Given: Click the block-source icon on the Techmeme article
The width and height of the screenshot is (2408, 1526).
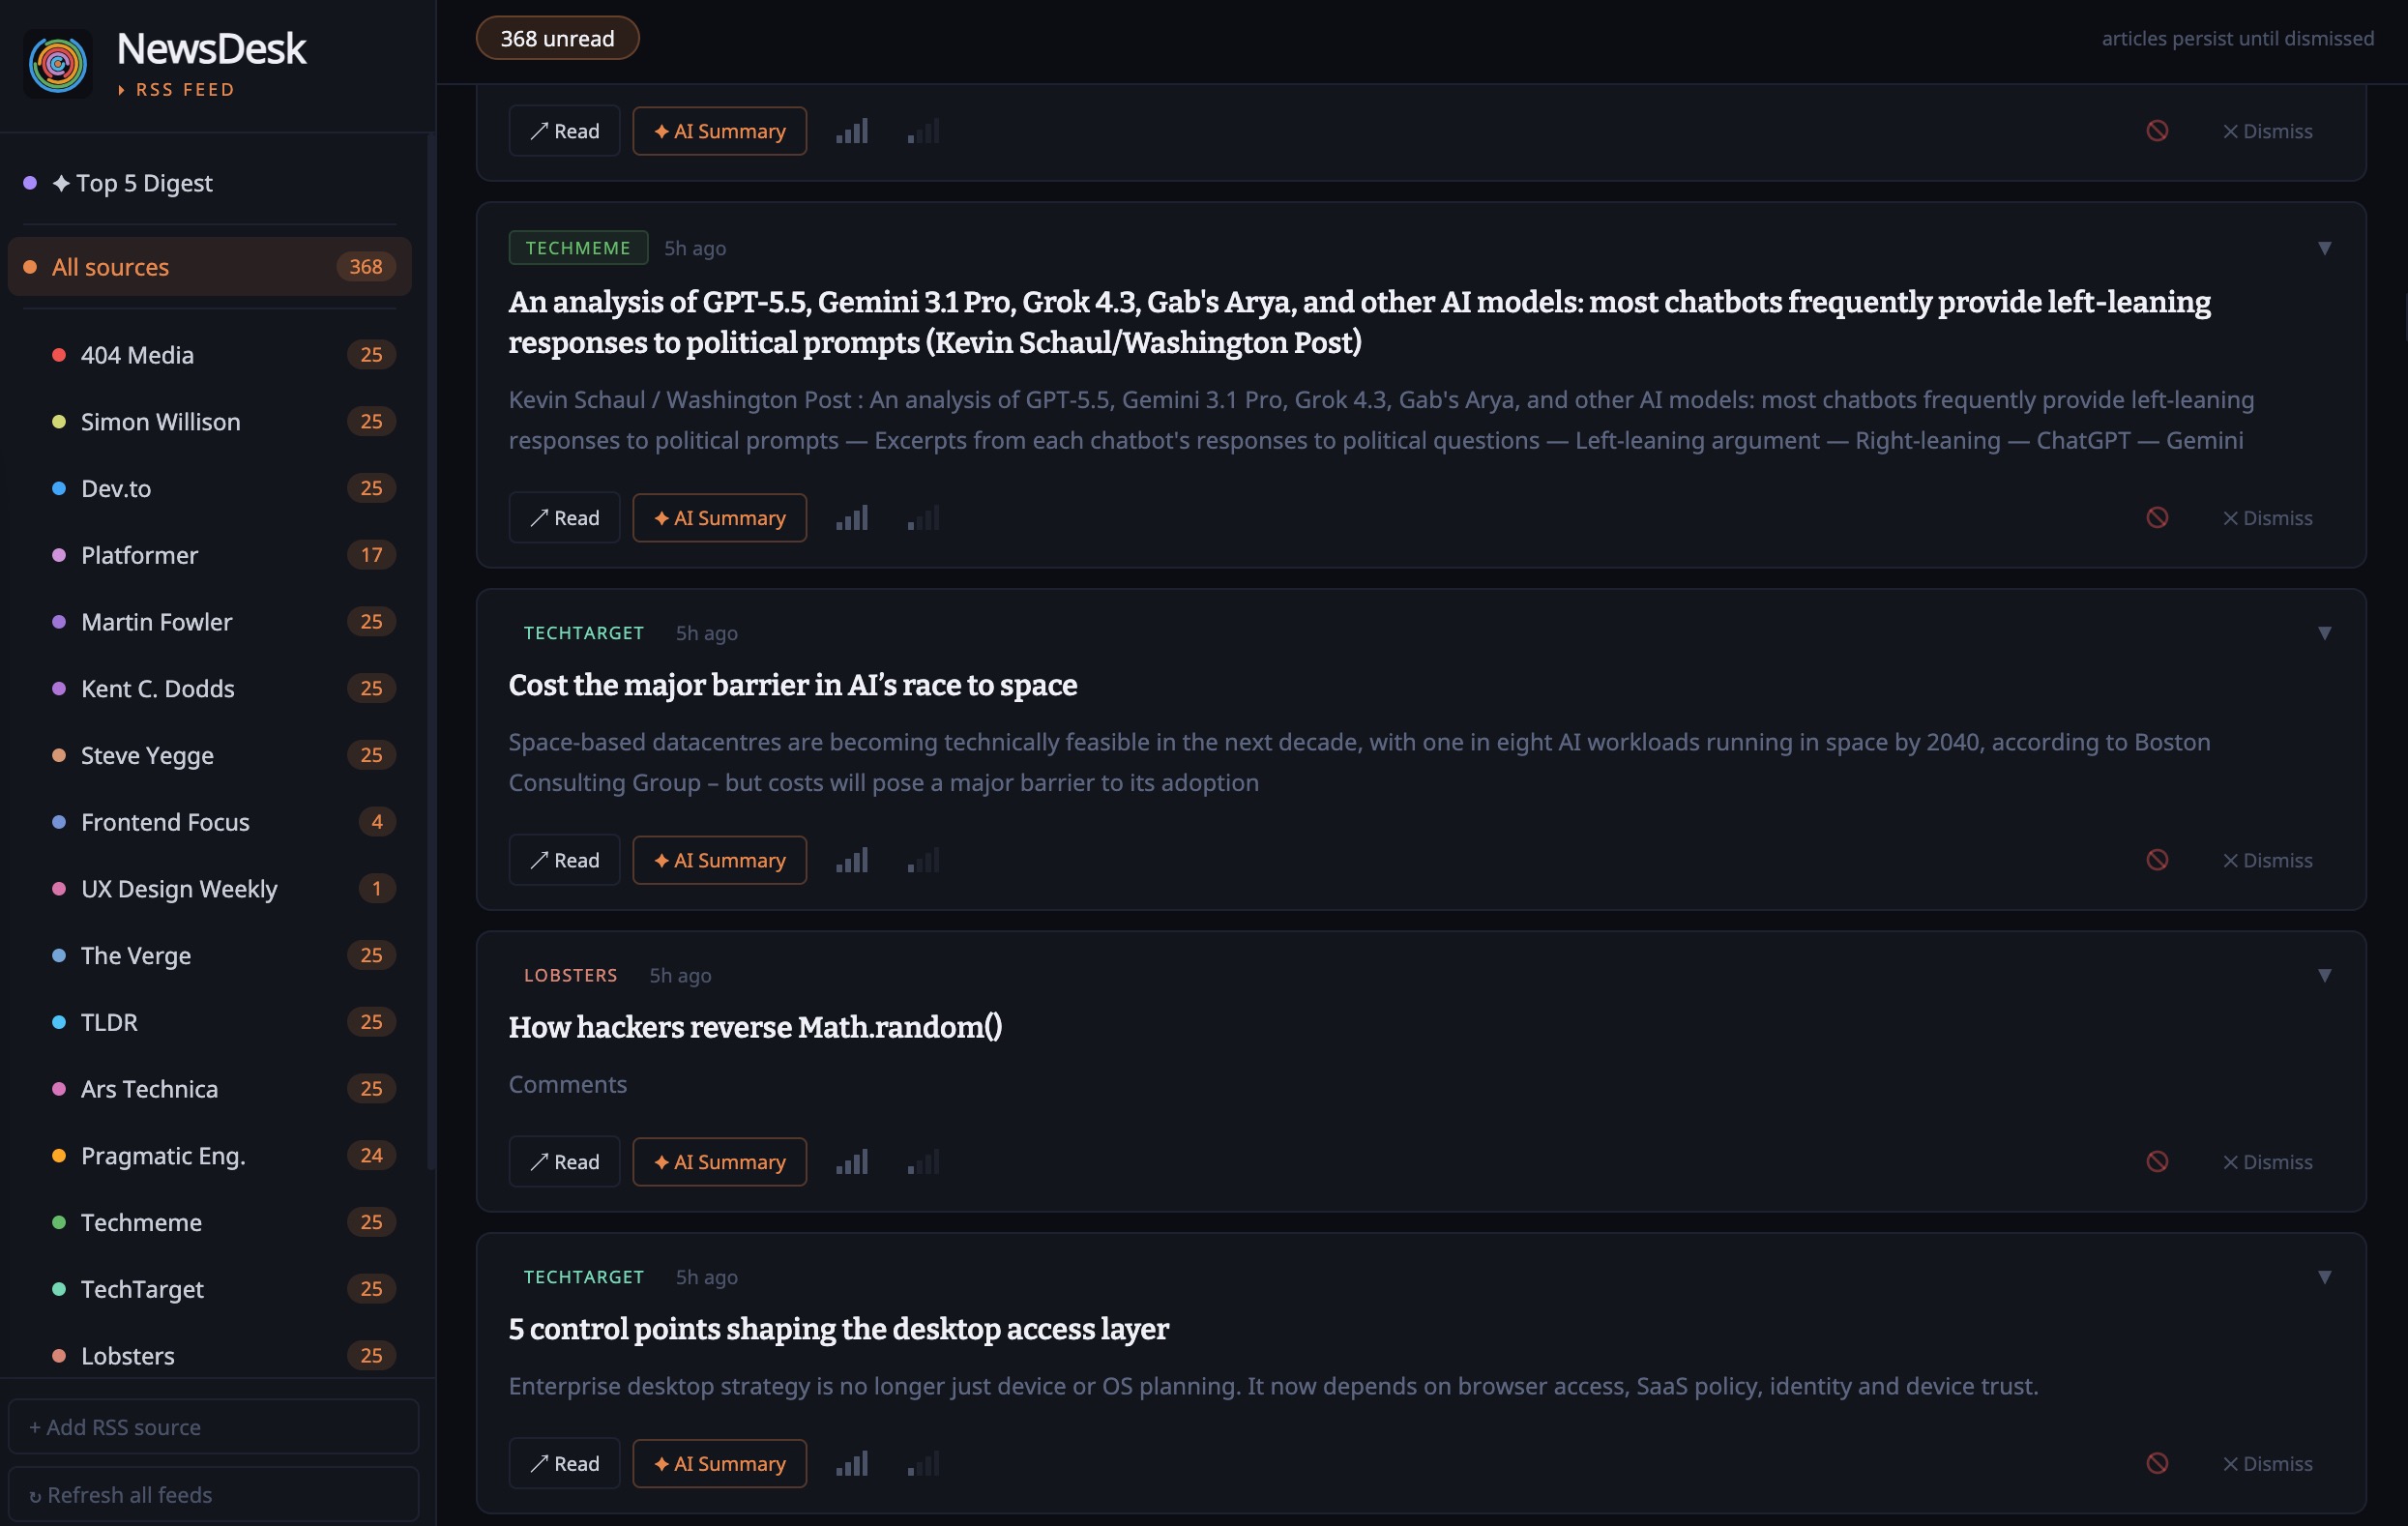Looking at the screenshot, I should (x=2157, y=518).
